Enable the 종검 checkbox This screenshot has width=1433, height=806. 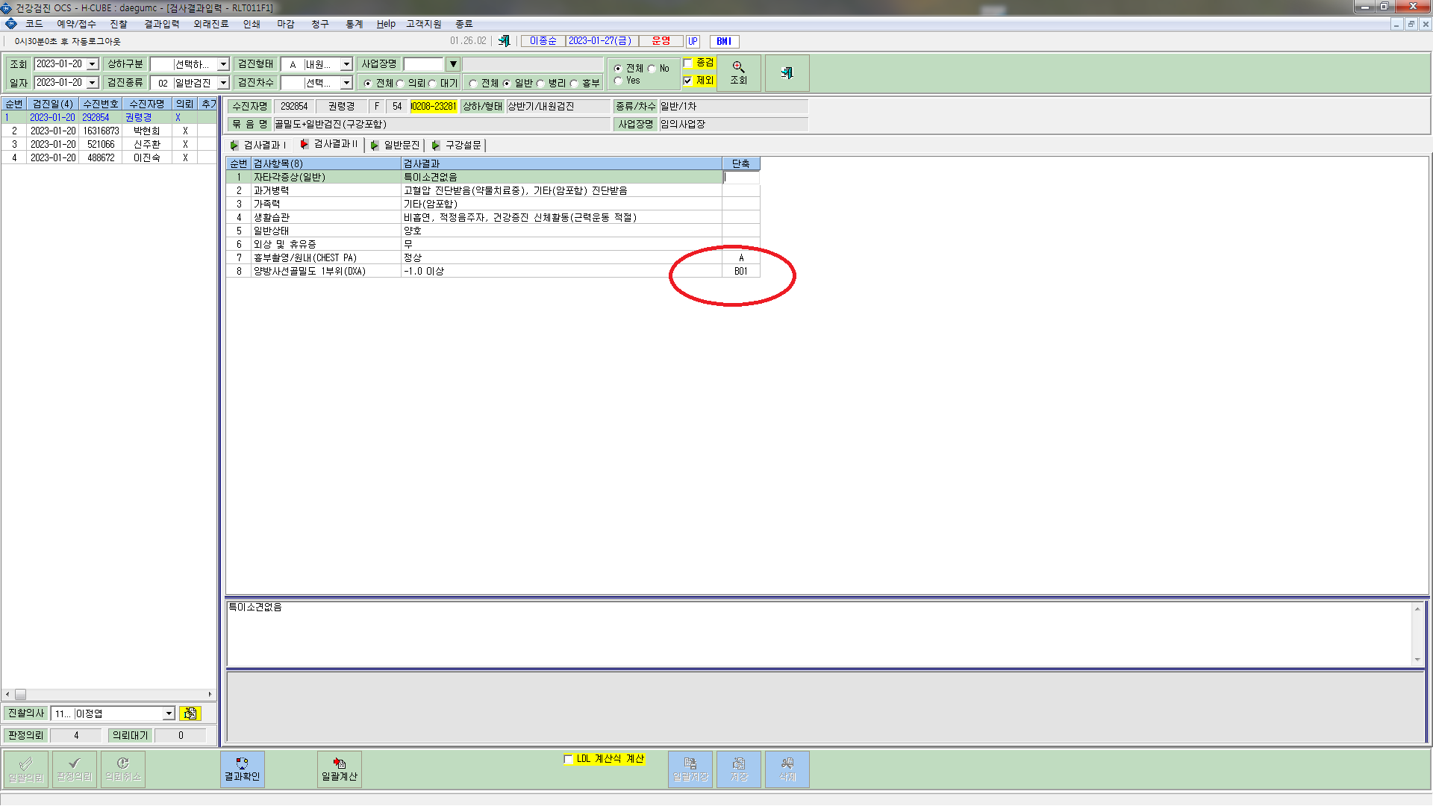[x=688, y=63]
